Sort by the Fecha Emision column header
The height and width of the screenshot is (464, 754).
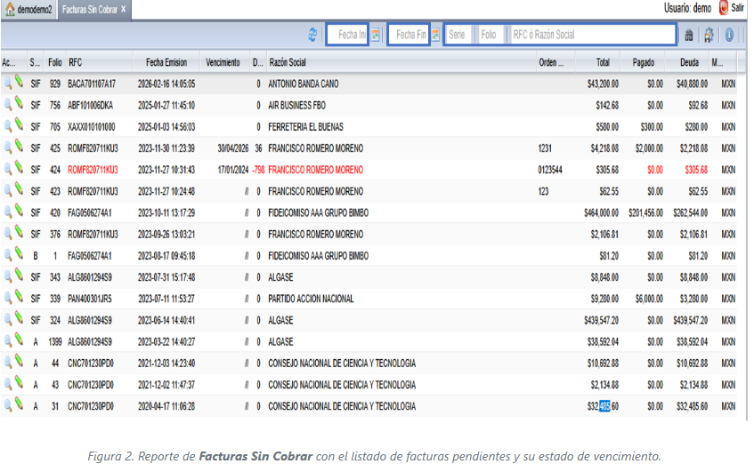pyautogui.click(x=166, y=63)
